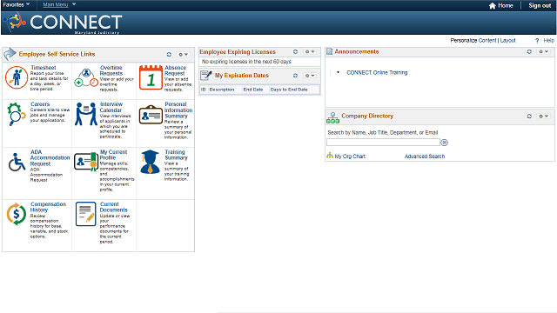The image size is (557, 313).
Task: Sort by the Days to End Date column
Action: 289,90
